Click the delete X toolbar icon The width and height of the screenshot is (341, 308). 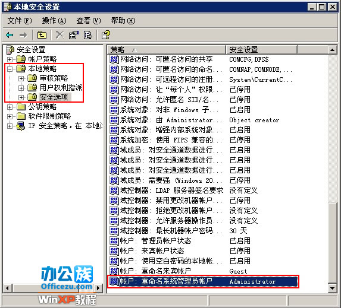click(x=60, y=35)
